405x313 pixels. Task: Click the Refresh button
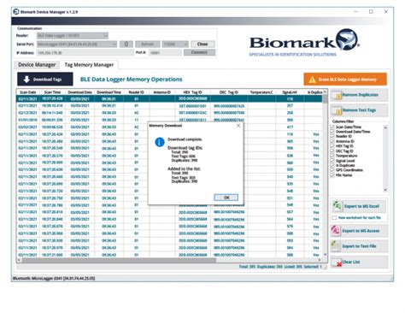pos(147,44)
